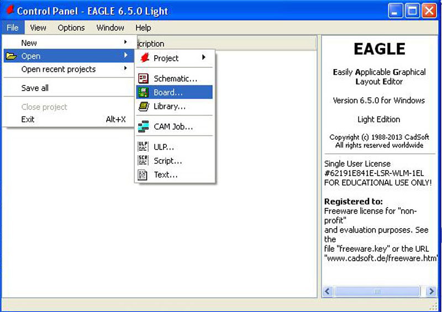Click the EAGLE logo icon in title bar
Viewport: 442px width, 312px height.
[10, 10]
